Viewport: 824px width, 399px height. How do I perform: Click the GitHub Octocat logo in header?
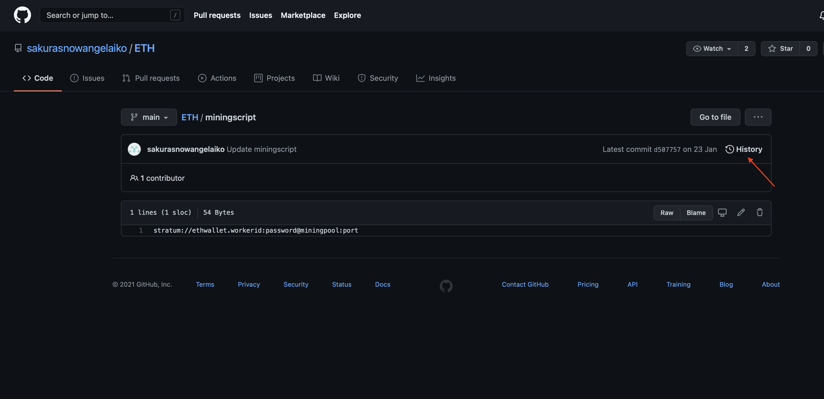tap(22, 15)
